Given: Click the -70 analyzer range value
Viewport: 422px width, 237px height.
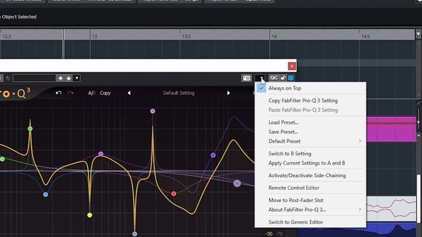Looking at the screenshot, I should pos(280,234).
